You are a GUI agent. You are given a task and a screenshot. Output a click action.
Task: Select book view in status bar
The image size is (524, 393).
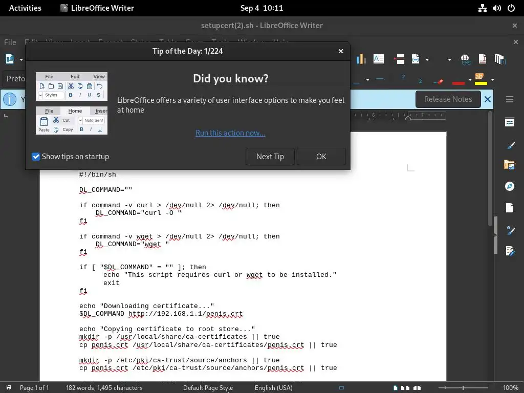click(x=417, y=388)
